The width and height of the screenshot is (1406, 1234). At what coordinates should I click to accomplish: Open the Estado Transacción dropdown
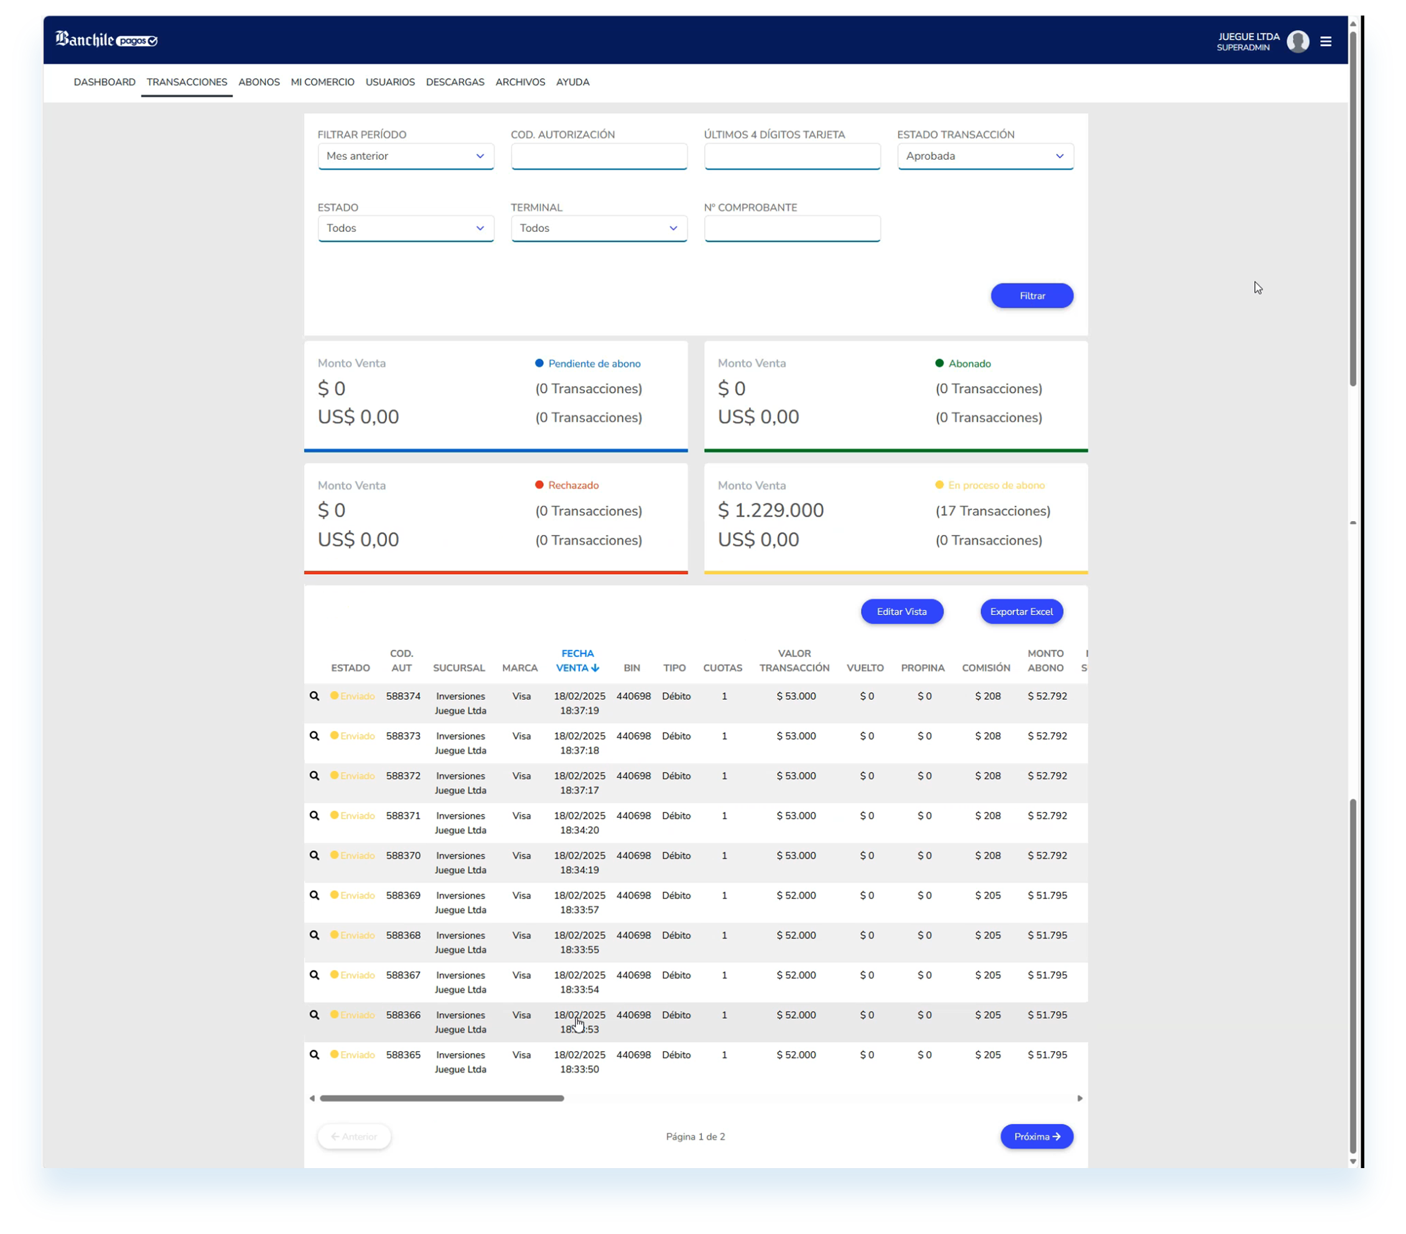coord(985,156)
